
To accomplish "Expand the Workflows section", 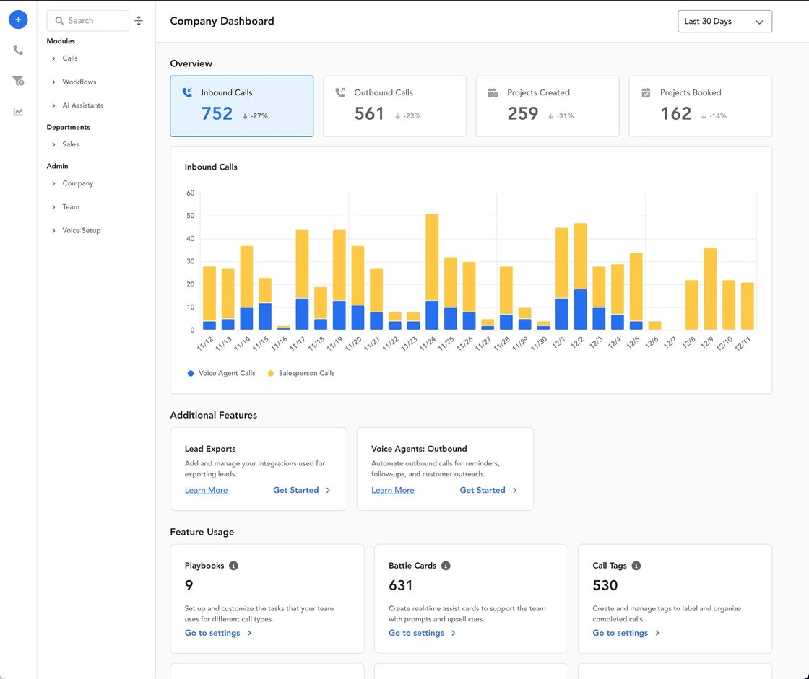I will 78,82.
